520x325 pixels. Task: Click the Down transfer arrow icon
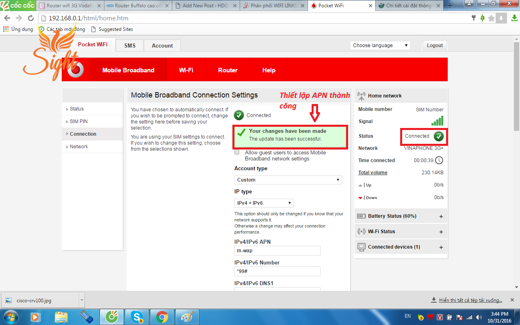coord(360,197)
